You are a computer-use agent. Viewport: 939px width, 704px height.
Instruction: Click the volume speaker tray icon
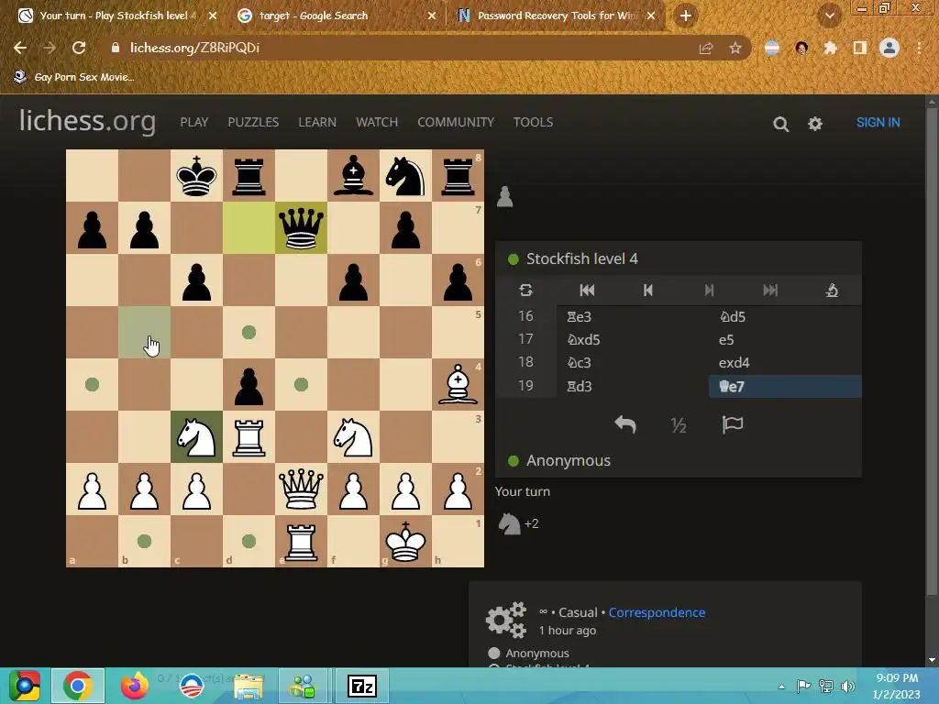tap(847, 686)
